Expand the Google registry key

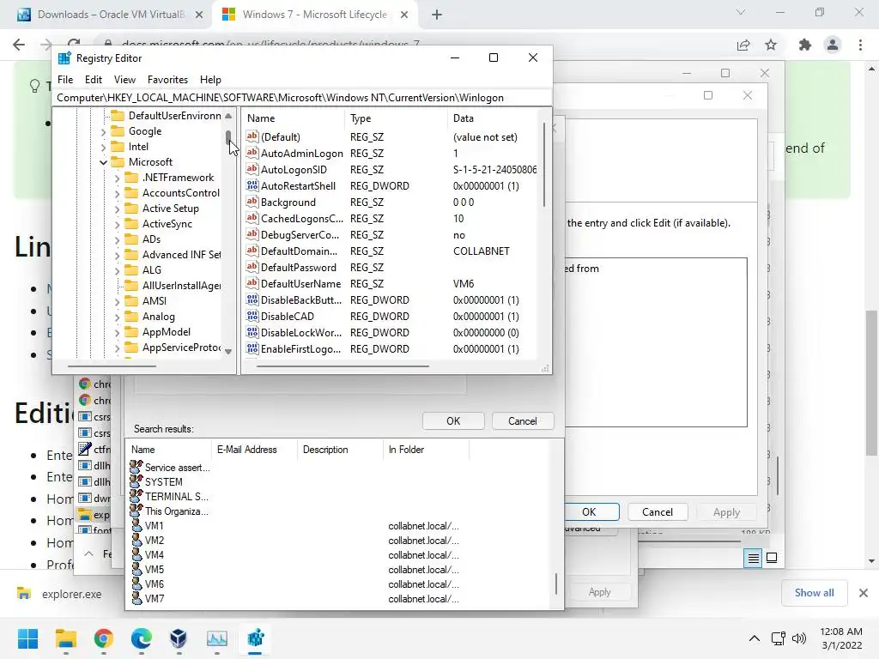pyautogui.click(x=103, y=131)
